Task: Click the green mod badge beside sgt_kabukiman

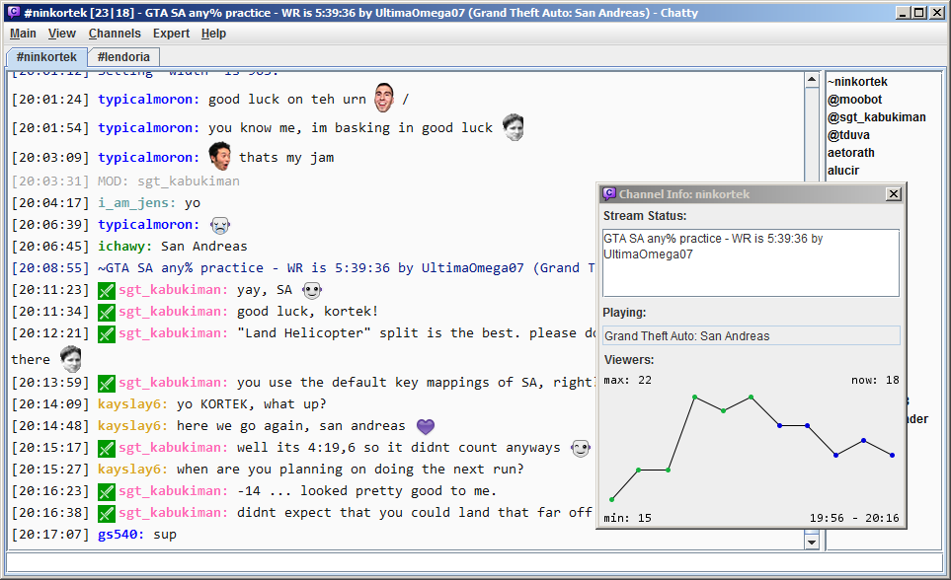Action: pos(106,289)
